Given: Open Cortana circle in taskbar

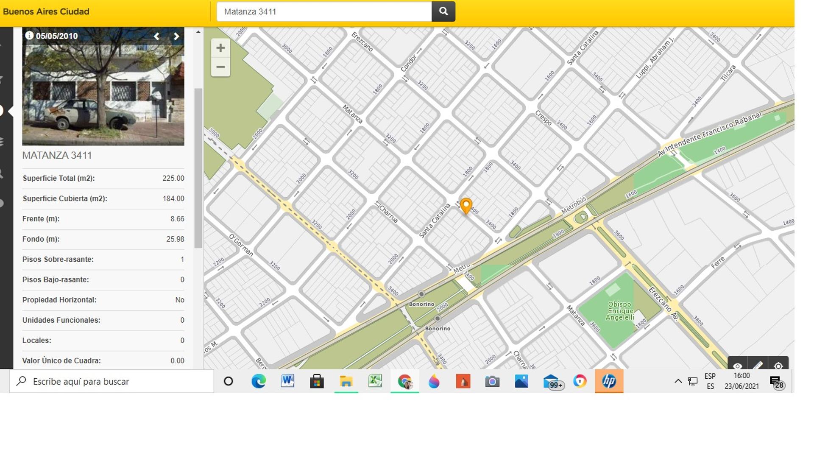Looking at the screenshot, I should 228,381.
